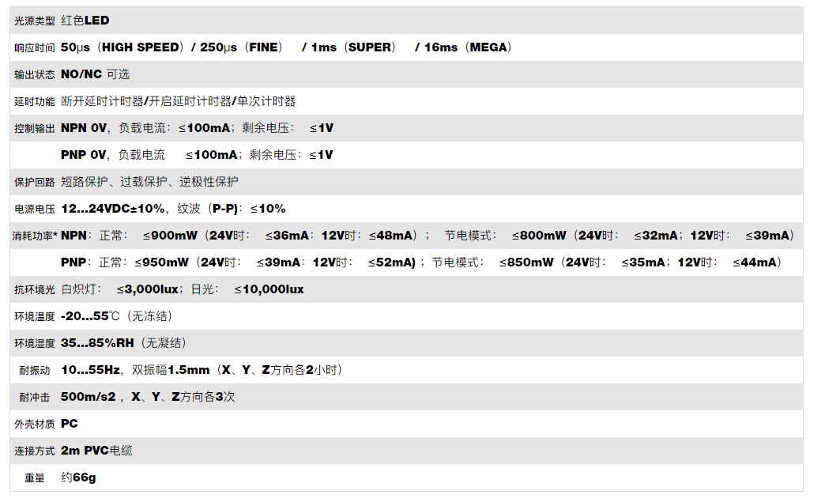Click the 50μs (HIGH SPEED) value

tap(122, 47)
